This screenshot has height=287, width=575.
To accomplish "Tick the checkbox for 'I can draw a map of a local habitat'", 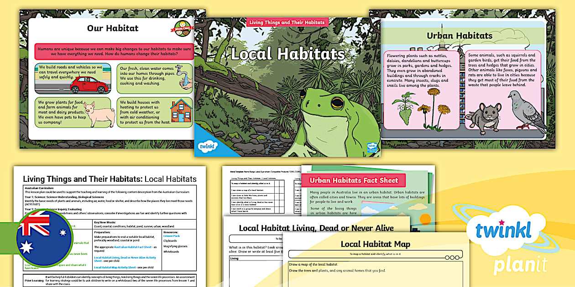I will click(277, 190).
